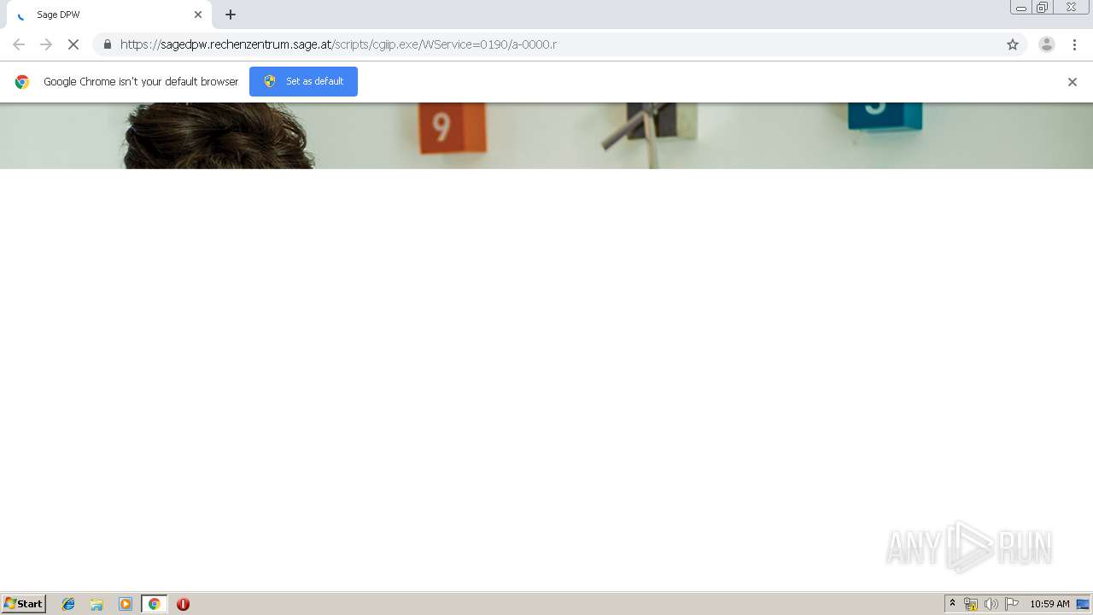Dismiss the default browser notification bar
The image size is (1093, 615).
pos(1073,82)
